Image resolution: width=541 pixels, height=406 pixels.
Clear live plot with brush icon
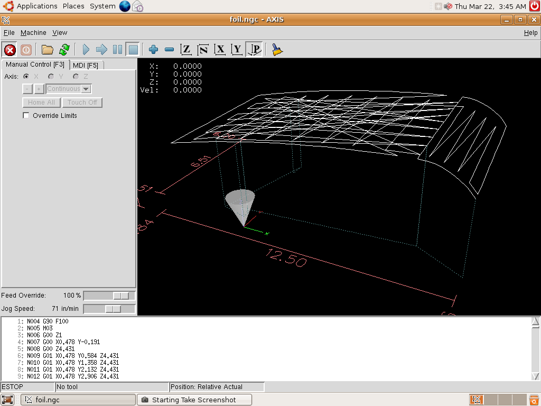pos(277,50)
